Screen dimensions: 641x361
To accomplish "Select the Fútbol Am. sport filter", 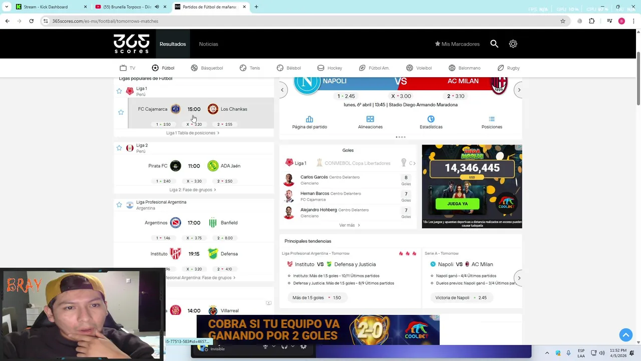I will (x=374, y=68).
